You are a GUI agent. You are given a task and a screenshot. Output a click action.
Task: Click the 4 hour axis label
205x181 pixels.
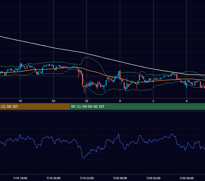(x=187, y=101)
